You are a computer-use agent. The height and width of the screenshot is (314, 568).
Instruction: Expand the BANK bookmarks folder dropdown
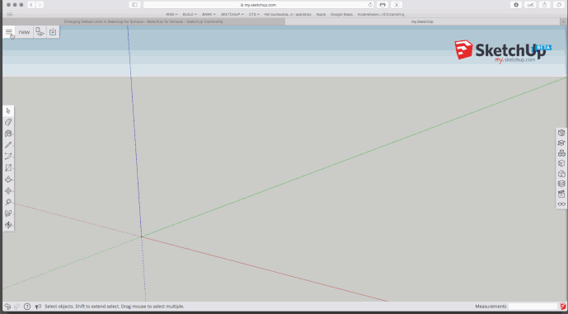point(209,15)
